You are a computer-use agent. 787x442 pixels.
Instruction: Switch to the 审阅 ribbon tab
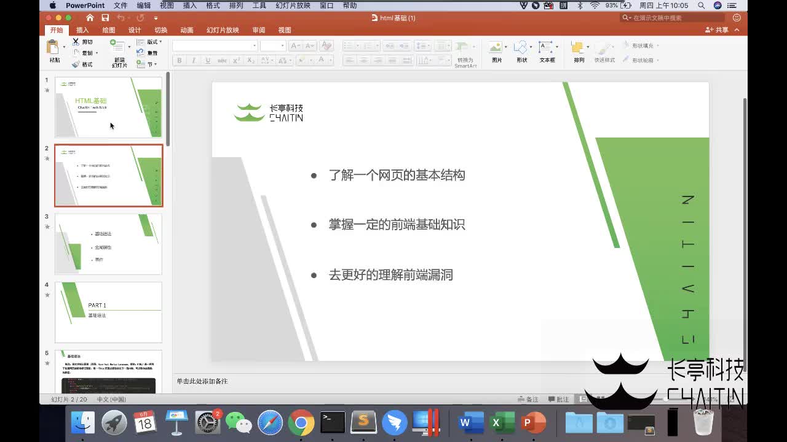coord(259,30)
